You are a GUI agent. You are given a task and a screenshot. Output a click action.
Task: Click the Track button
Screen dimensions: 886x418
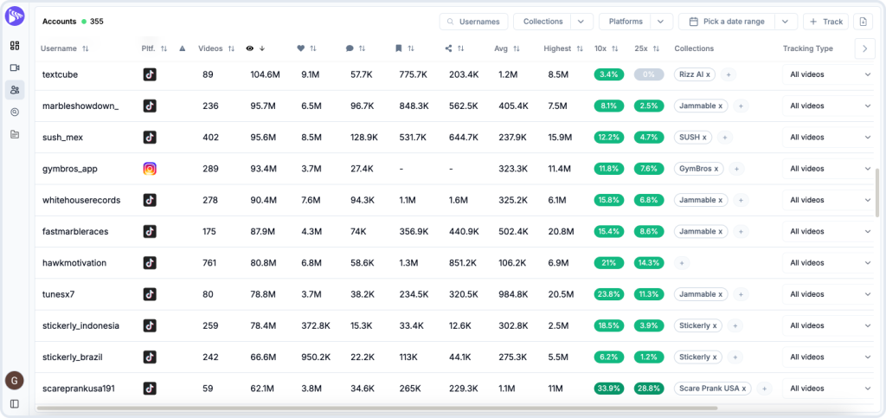pyautogui.click(x=825, y=22)
